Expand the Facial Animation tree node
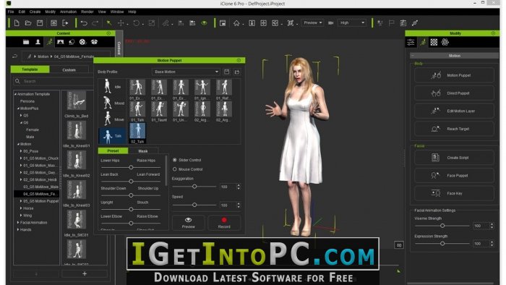 pos(18,222)
